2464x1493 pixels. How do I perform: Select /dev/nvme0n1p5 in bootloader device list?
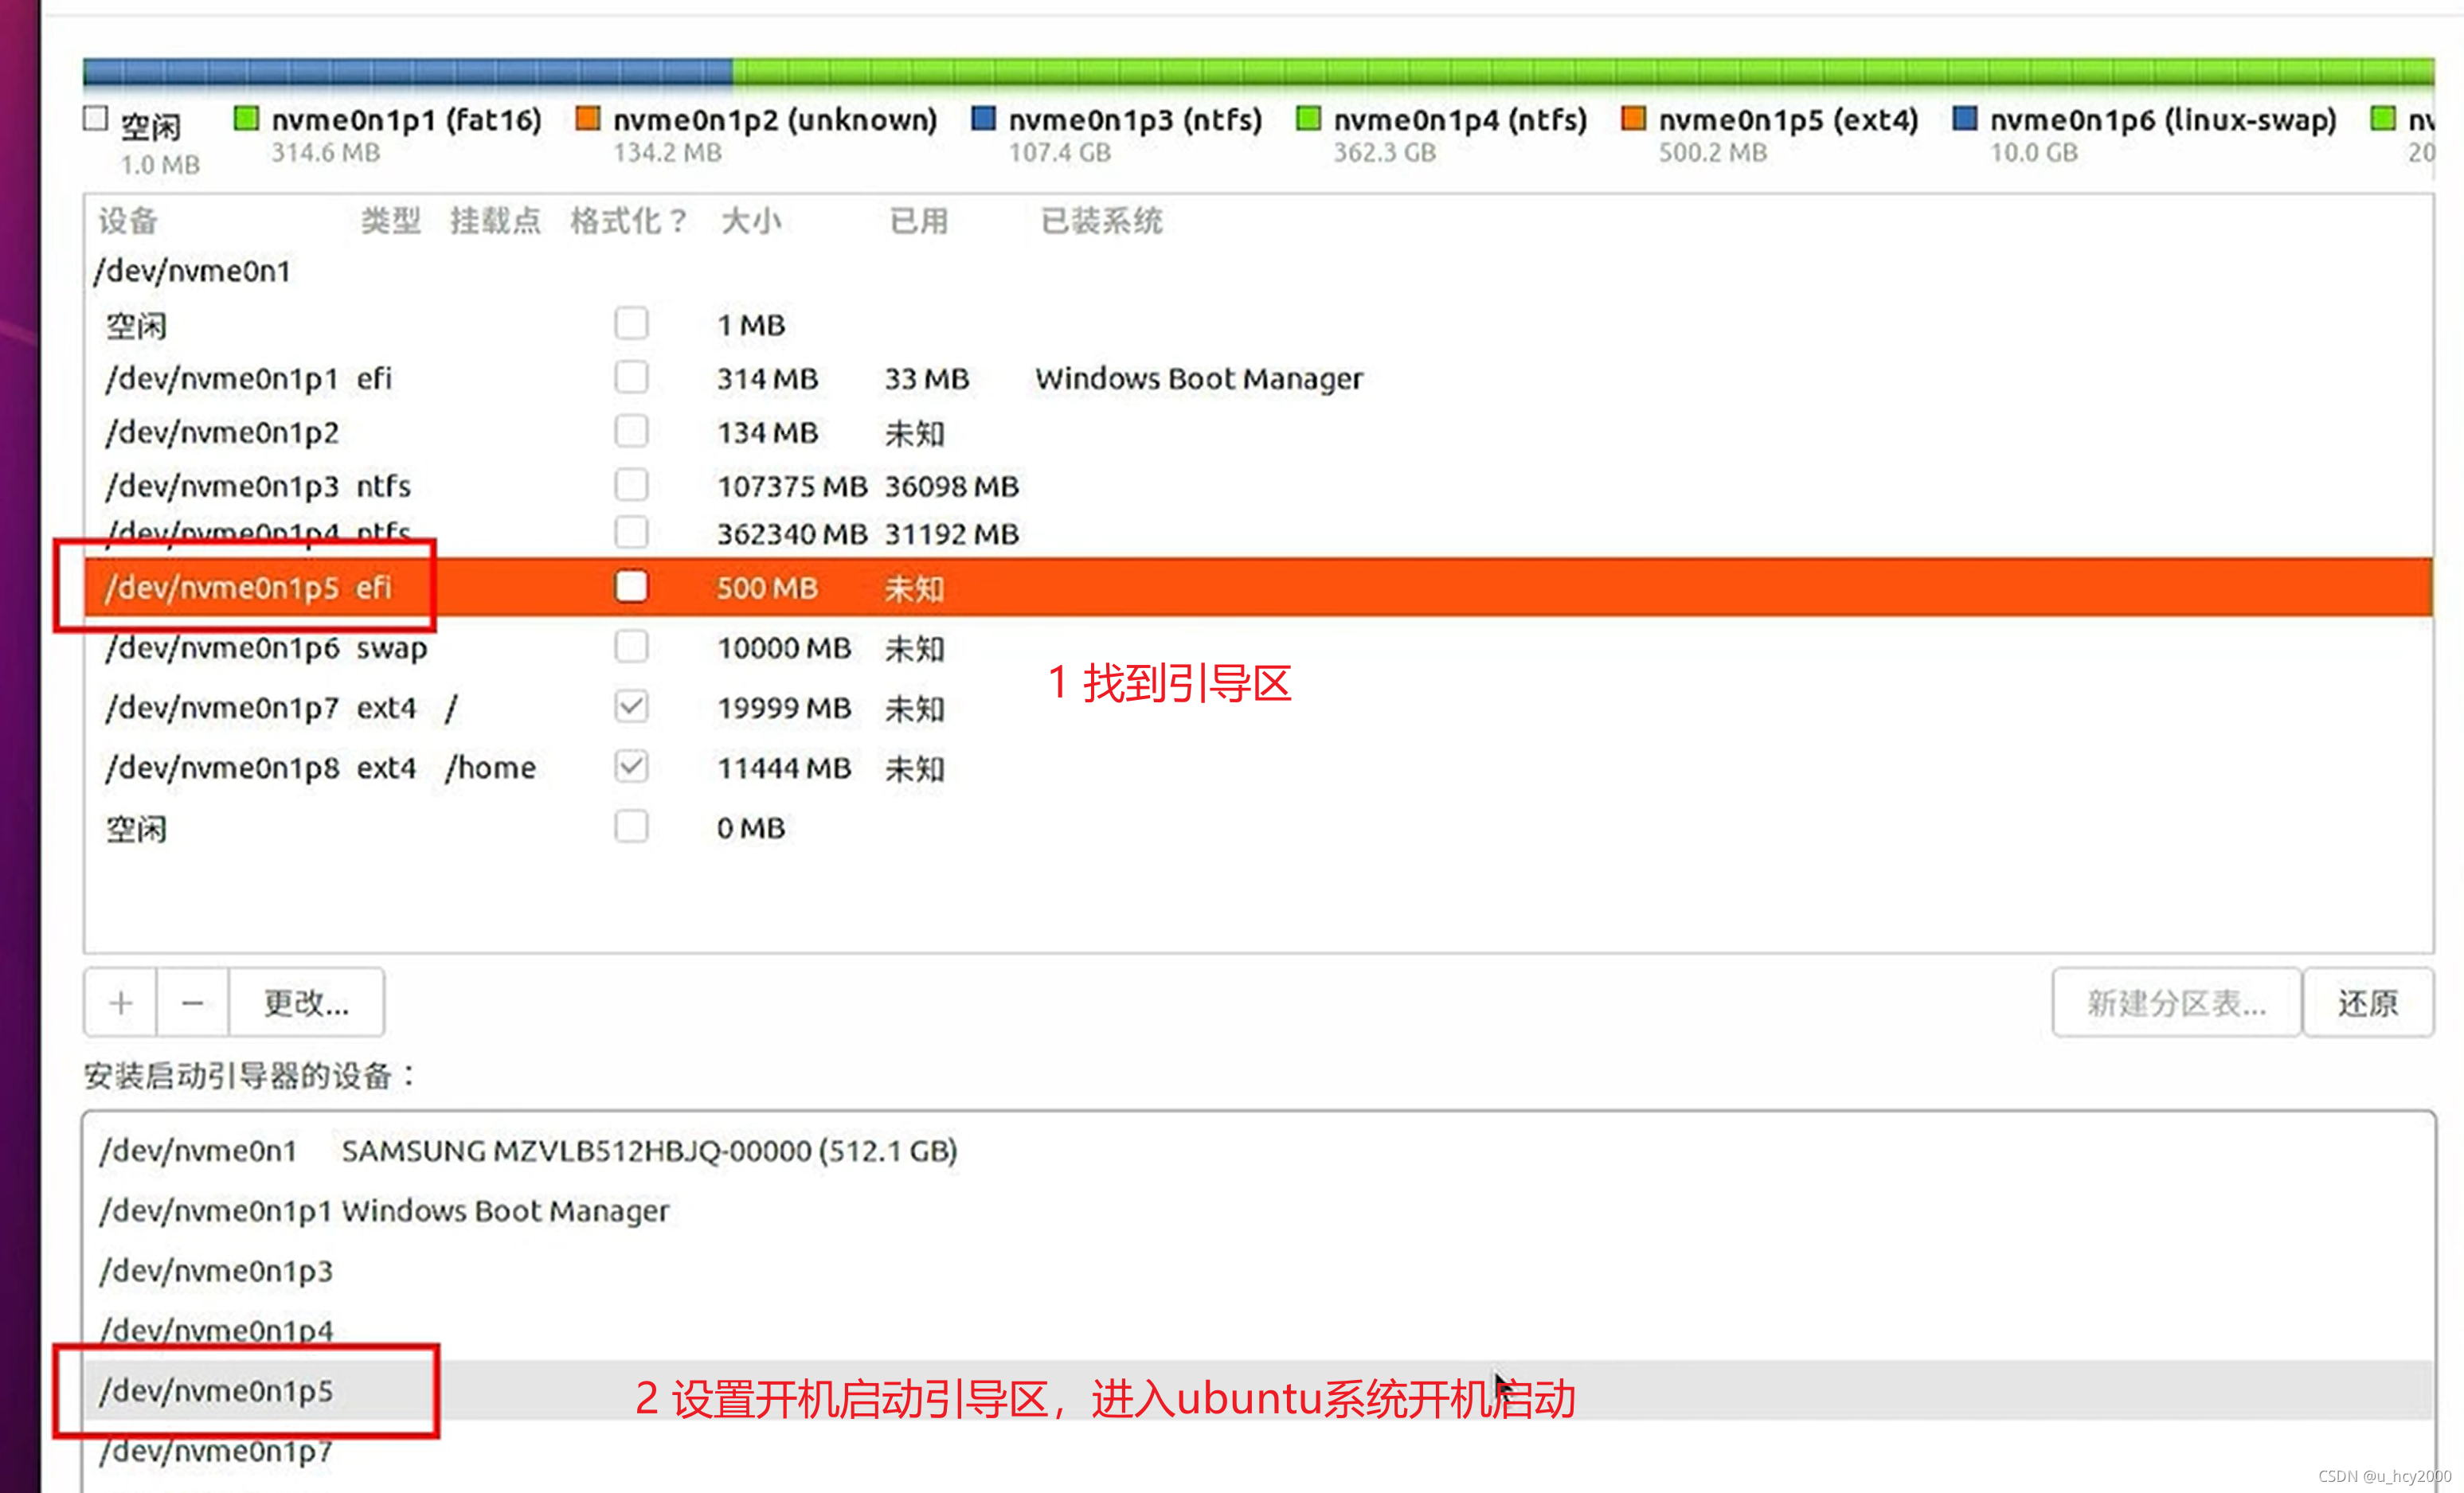[217, 1390]
